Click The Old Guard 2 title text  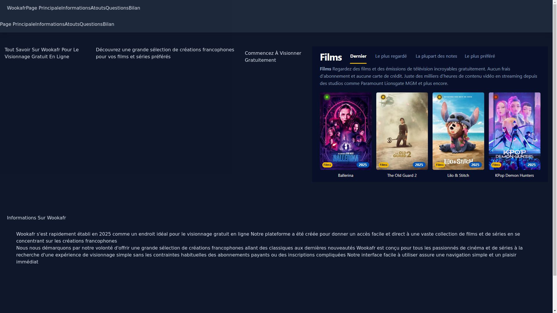402,175
